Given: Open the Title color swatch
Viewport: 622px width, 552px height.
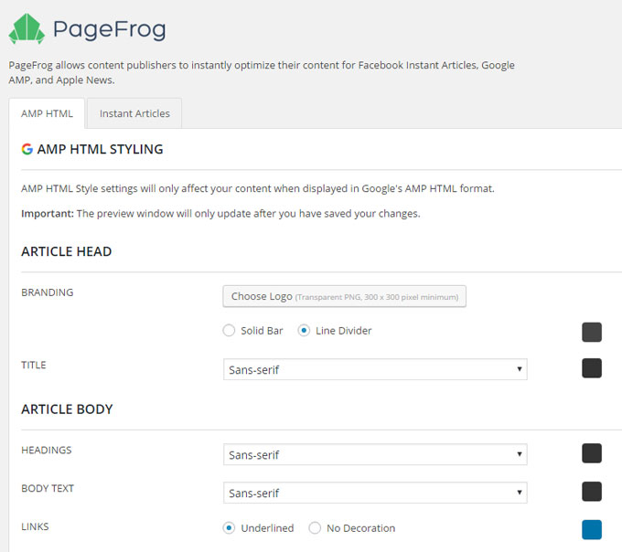Looking at the screenshot, I should pos(592,368).
